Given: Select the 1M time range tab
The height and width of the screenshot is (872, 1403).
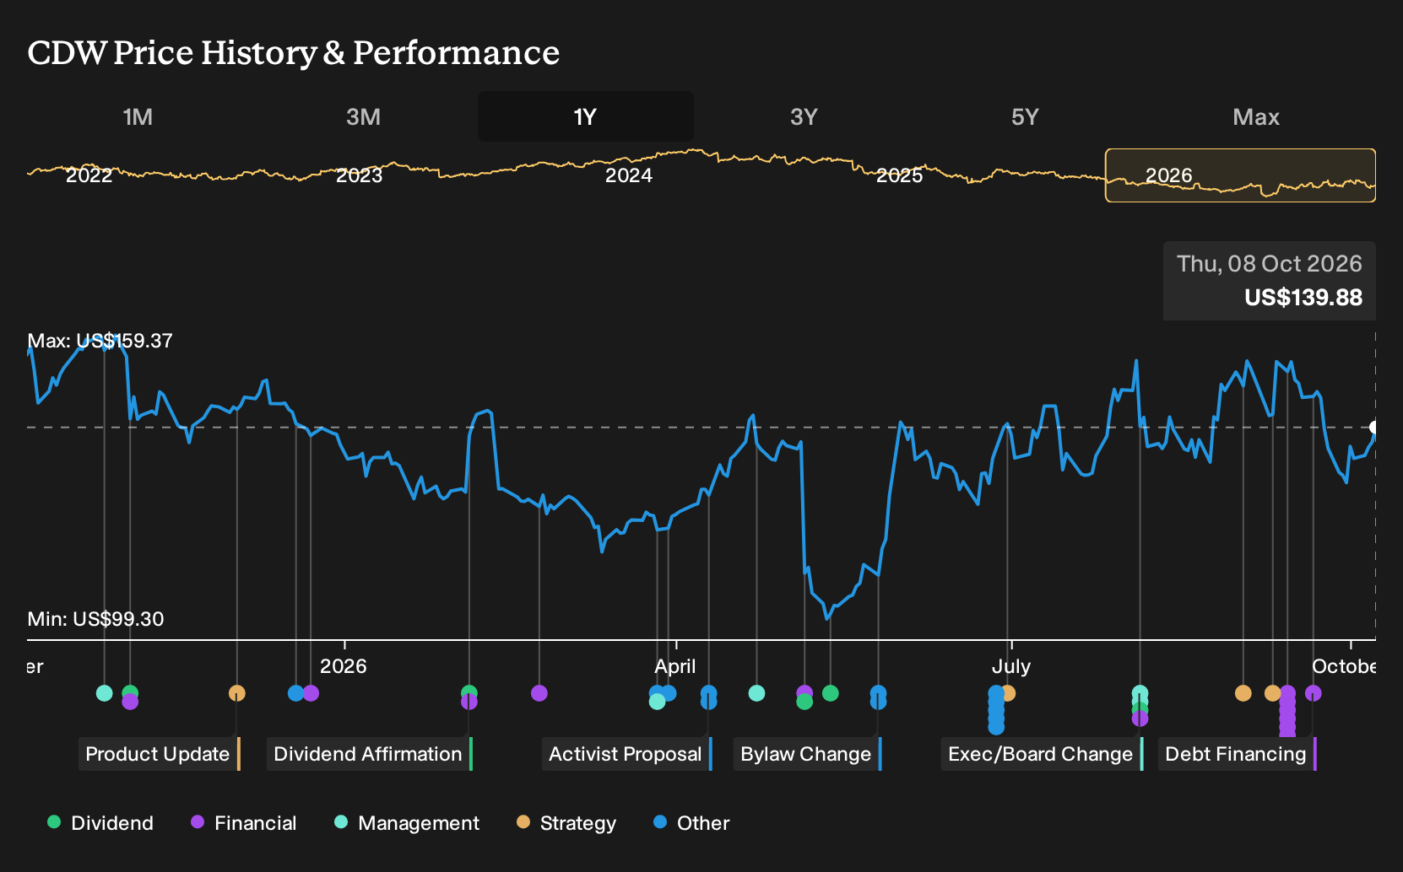Looking at the screenshot, I should [x=138, y=116].
